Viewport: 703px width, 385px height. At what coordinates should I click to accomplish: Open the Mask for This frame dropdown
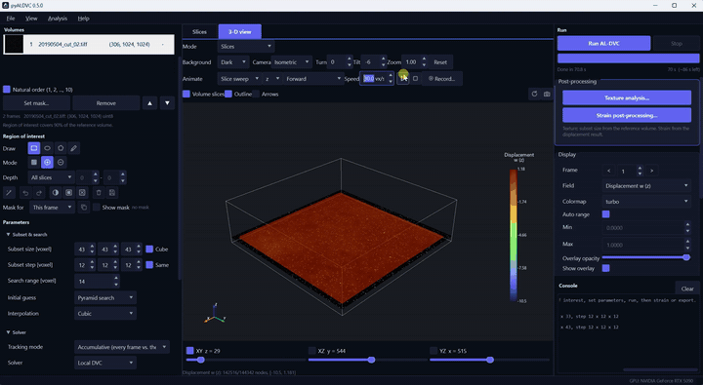click(52, 208)
